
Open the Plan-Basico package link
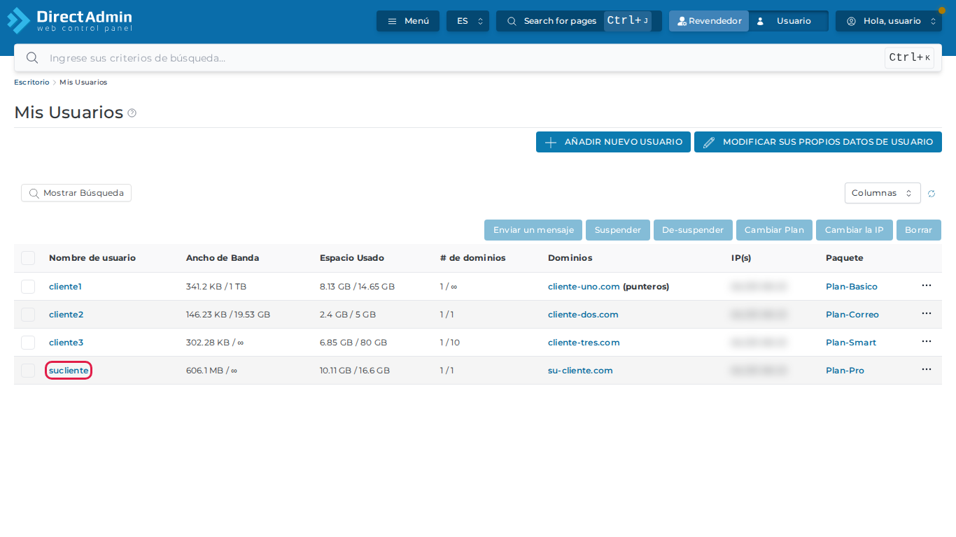(852, 287)
